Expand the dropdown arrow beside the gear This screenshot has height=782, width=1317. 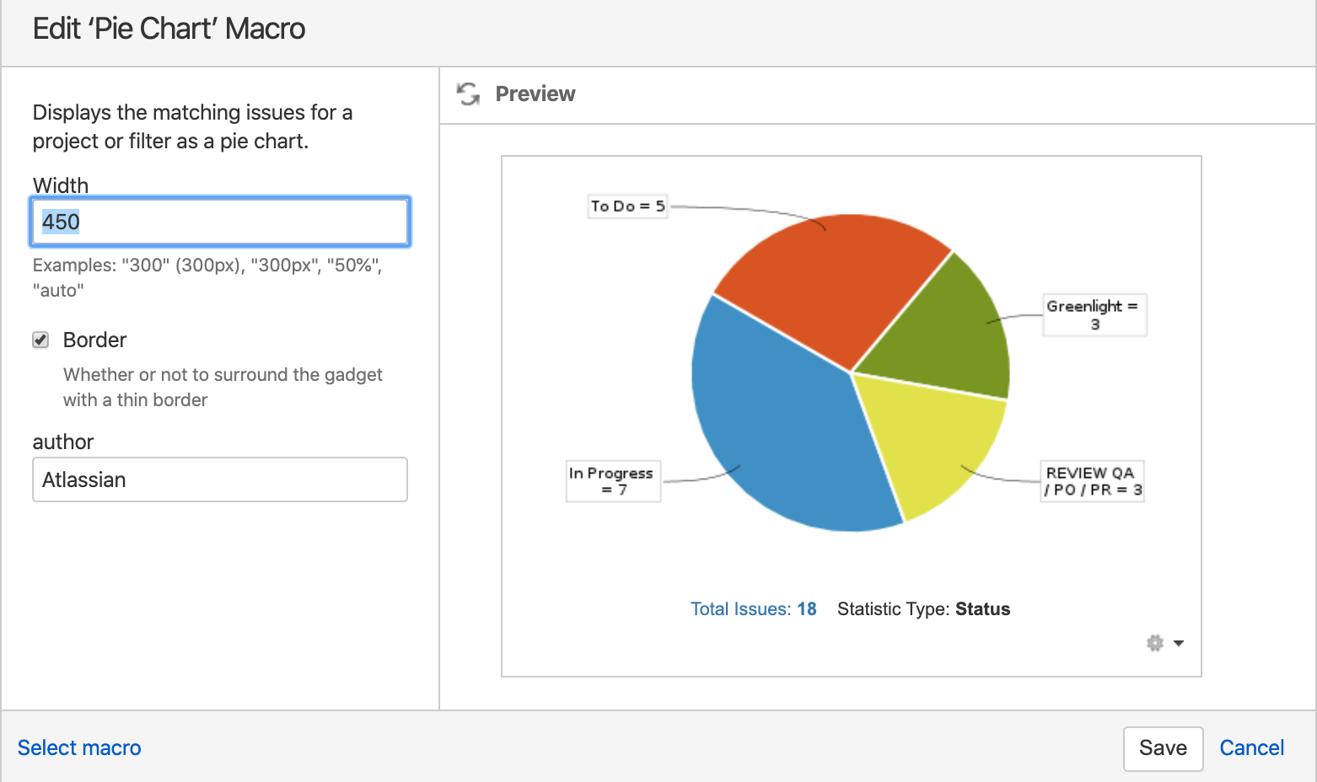pyautogui.click(x=1179, y=643)
